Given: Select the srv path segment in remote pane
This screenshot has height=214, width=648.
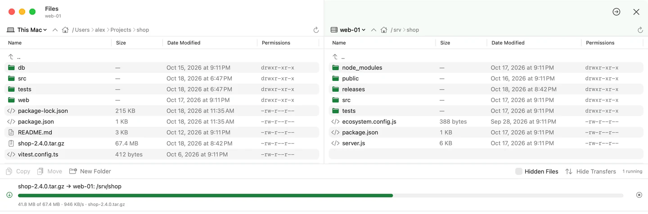Looking at the screenshot, I should pyautogui.click(x=397, y=30).
